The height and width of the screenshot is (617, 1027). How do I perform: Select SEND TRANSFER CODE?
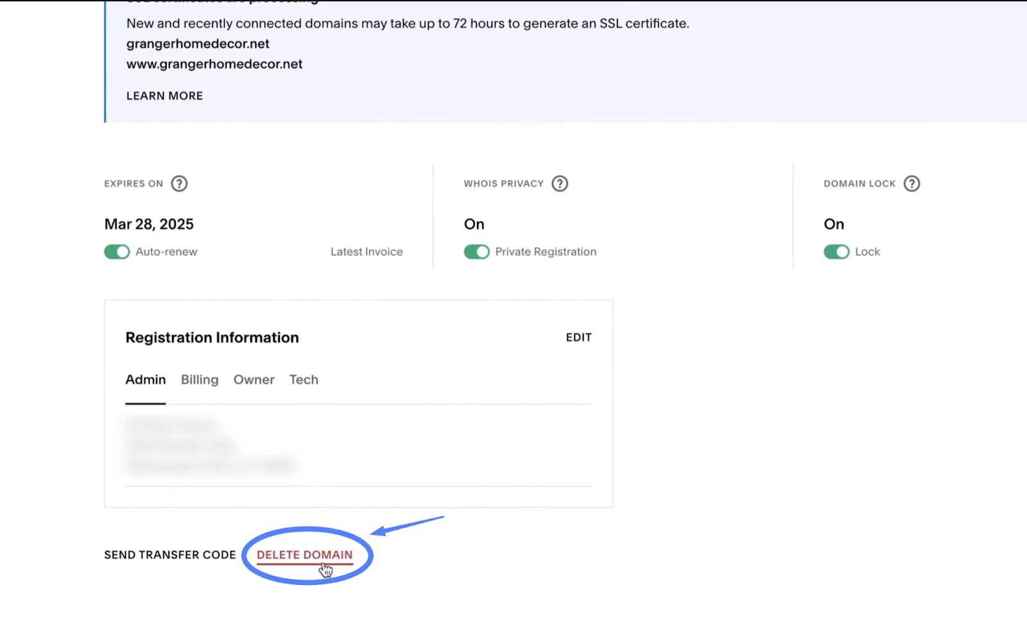(169, 555)
